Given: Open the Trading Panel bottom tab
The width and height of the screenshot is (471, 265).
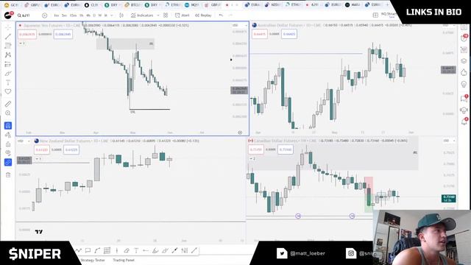Looking at the screenshot, I should click(x=124, y=260).
